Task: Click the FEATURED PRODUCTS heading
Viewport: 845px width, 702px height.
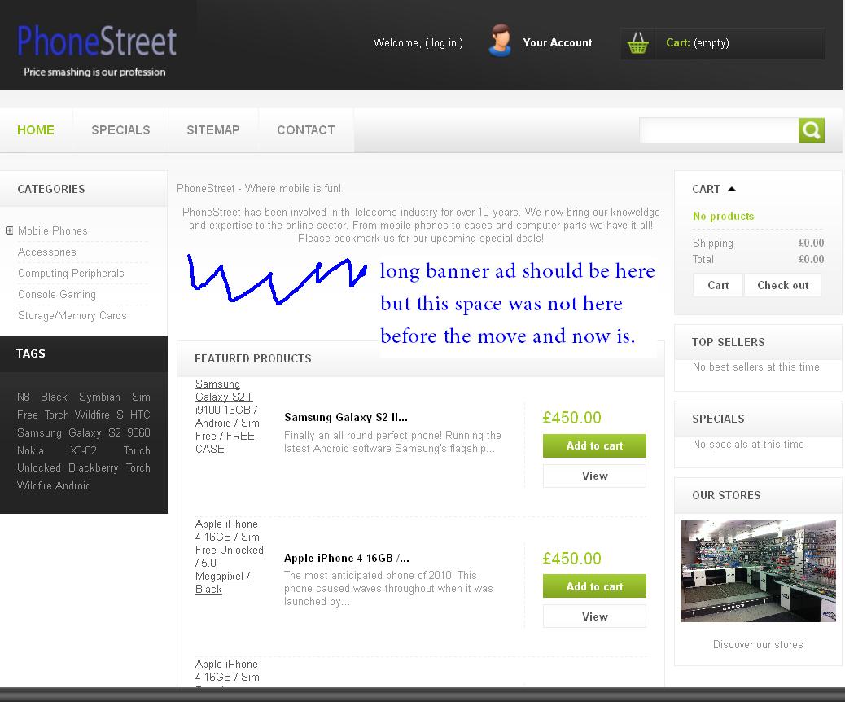Action: (x=252, y=358)
